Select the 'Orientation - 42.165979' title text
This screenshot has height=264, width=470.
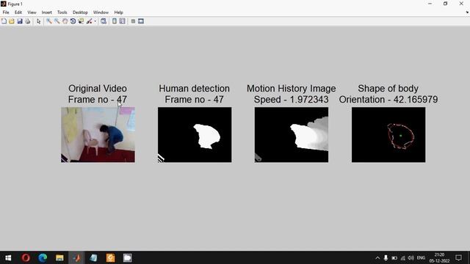point(388,100)
